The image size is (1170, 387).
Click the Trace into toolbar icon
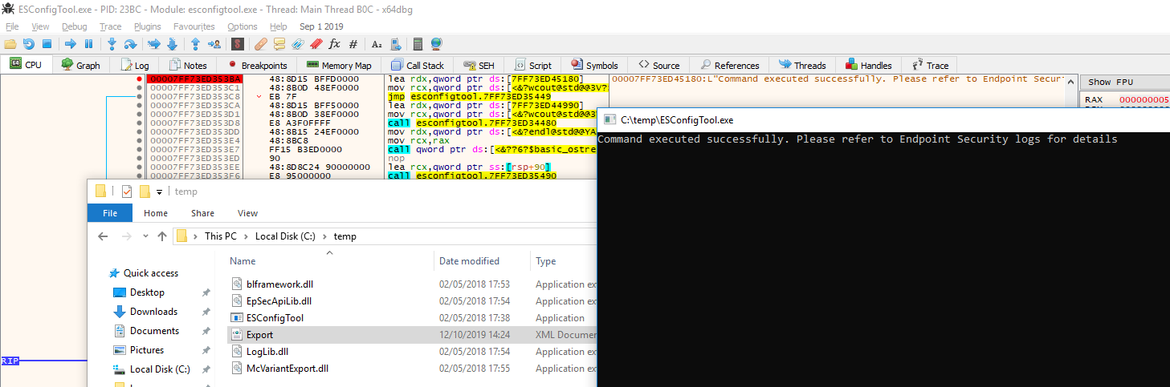154,44
